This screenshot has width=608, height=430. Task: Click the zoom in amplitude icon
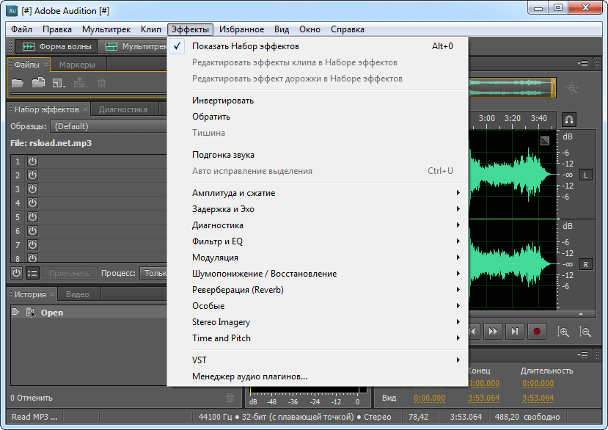(x=563, y=332)
